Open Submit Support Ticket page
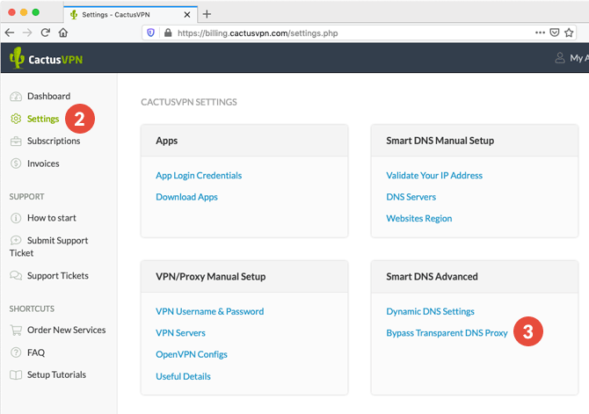This screenshot has width=589, height=414. [49, 246]
